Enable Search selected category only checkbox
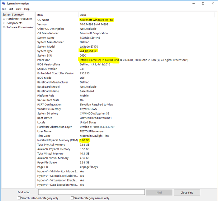 tap(19, 198)
